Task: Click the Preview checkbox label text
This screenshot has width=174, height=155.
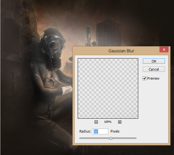Action: tap(153, 79)
